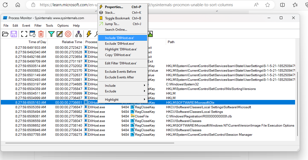
Task: Choose Highlight 'DllHost.exe' menu entry
Action: point(122,49)
